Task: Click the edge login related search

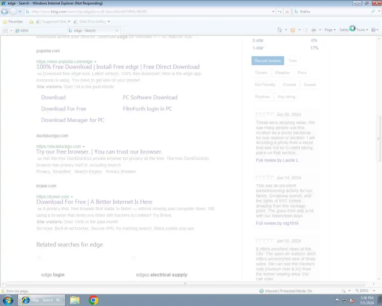Action: tap(53, 275)
